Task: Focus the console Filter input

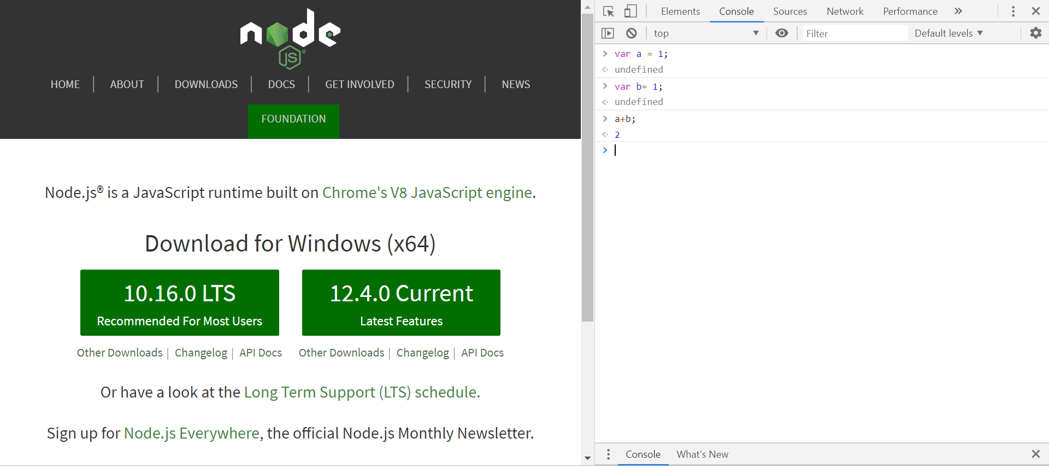Action: (x=855, y=33)
